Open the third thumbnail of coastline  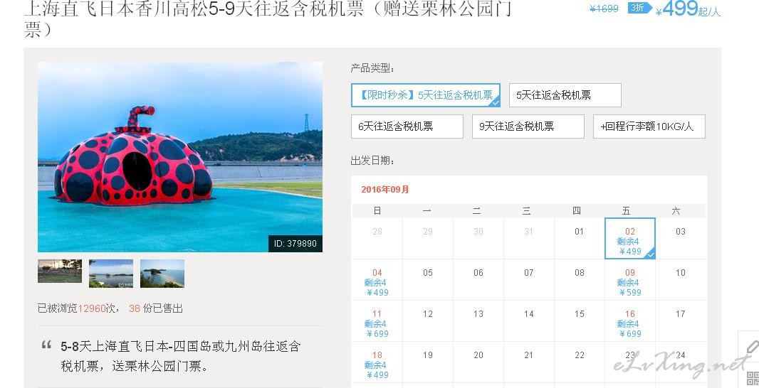(x=162, y=274)
